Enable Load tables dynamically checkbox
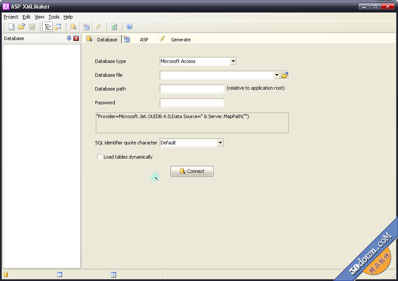The image size is (398, 281). (100, 157)
